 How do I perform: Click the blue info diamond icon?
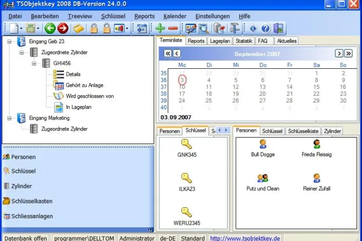pos(253,28)
